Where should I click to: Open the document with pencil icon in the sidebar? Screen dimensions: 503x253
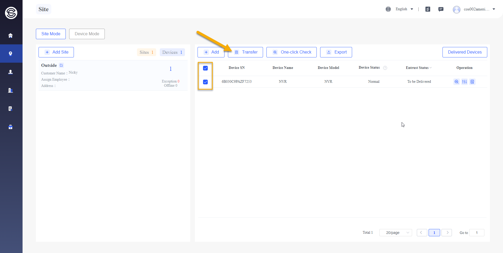tap(10, 109)
